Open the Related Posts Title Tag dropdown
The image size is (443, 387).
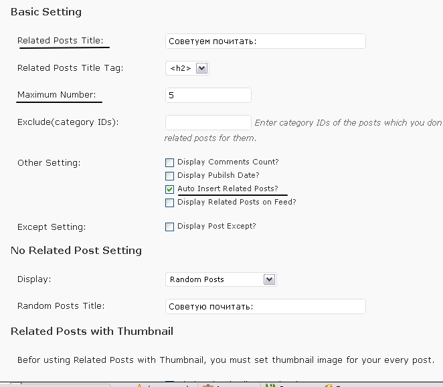[x=187, y=68]
